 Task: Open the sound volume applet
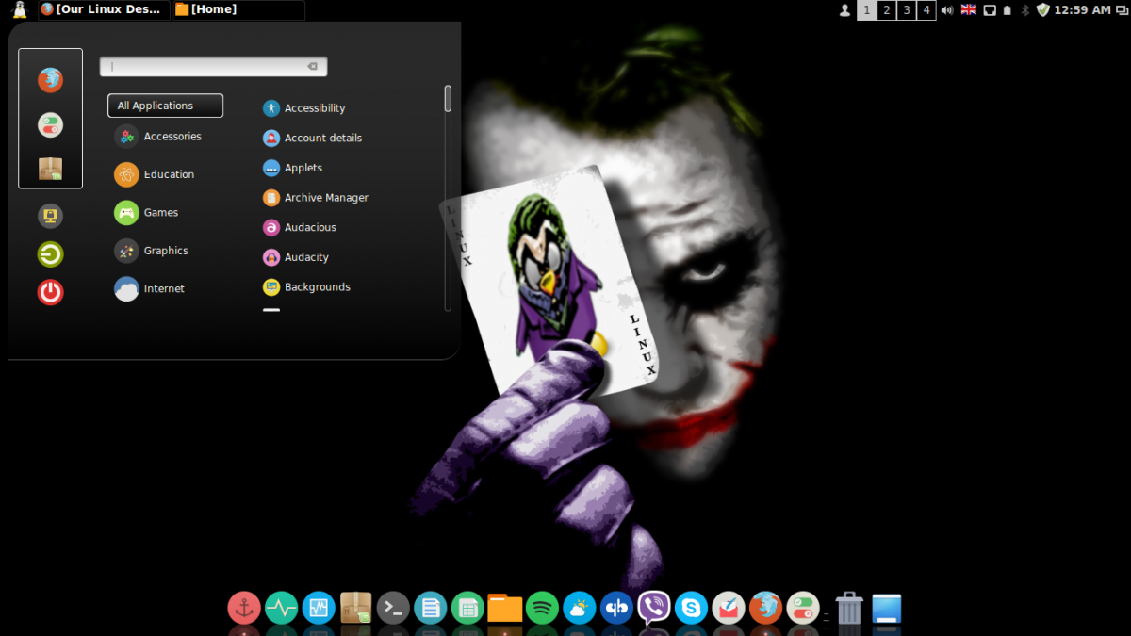click(947, 10)
